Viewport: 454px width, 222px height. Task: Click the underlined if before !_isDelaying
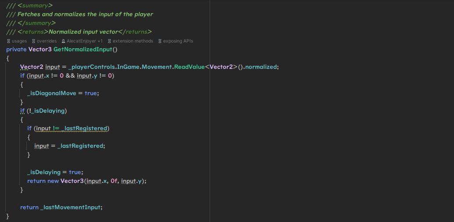click(x=22, y=111)
